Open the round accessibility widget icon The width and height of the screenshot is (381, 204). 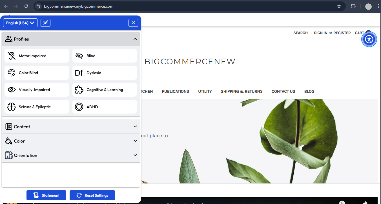(369, 39)
